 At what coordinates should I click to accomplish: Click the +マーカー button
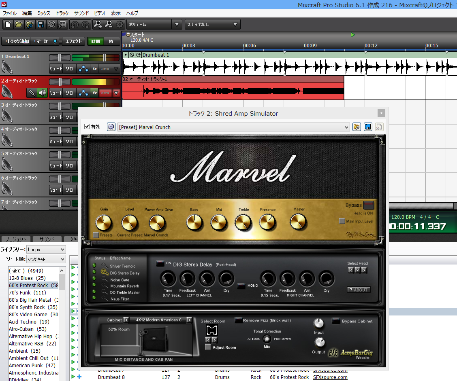[x=45, y=41]
